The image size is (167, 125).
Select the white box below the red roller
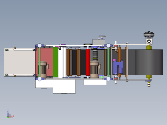coord(95,82)
